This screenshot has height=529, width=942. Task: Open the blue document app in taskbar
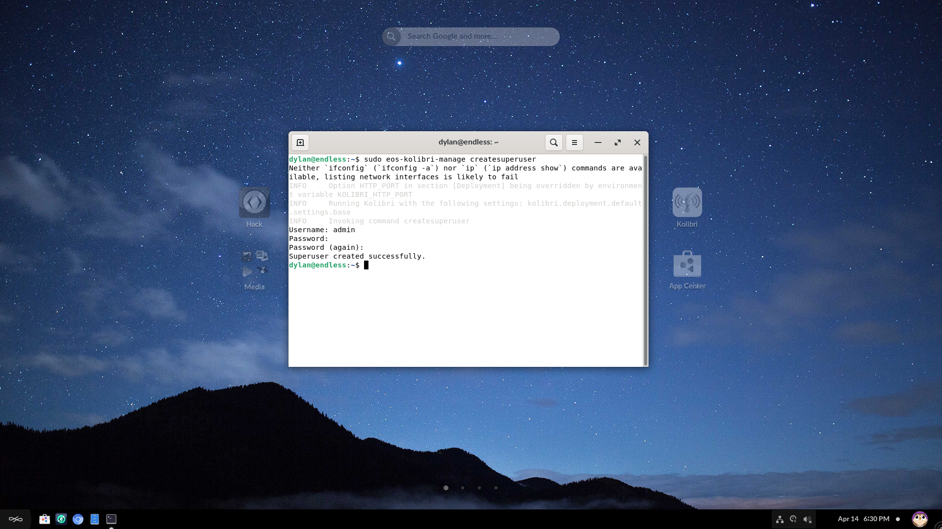point(94,519)
